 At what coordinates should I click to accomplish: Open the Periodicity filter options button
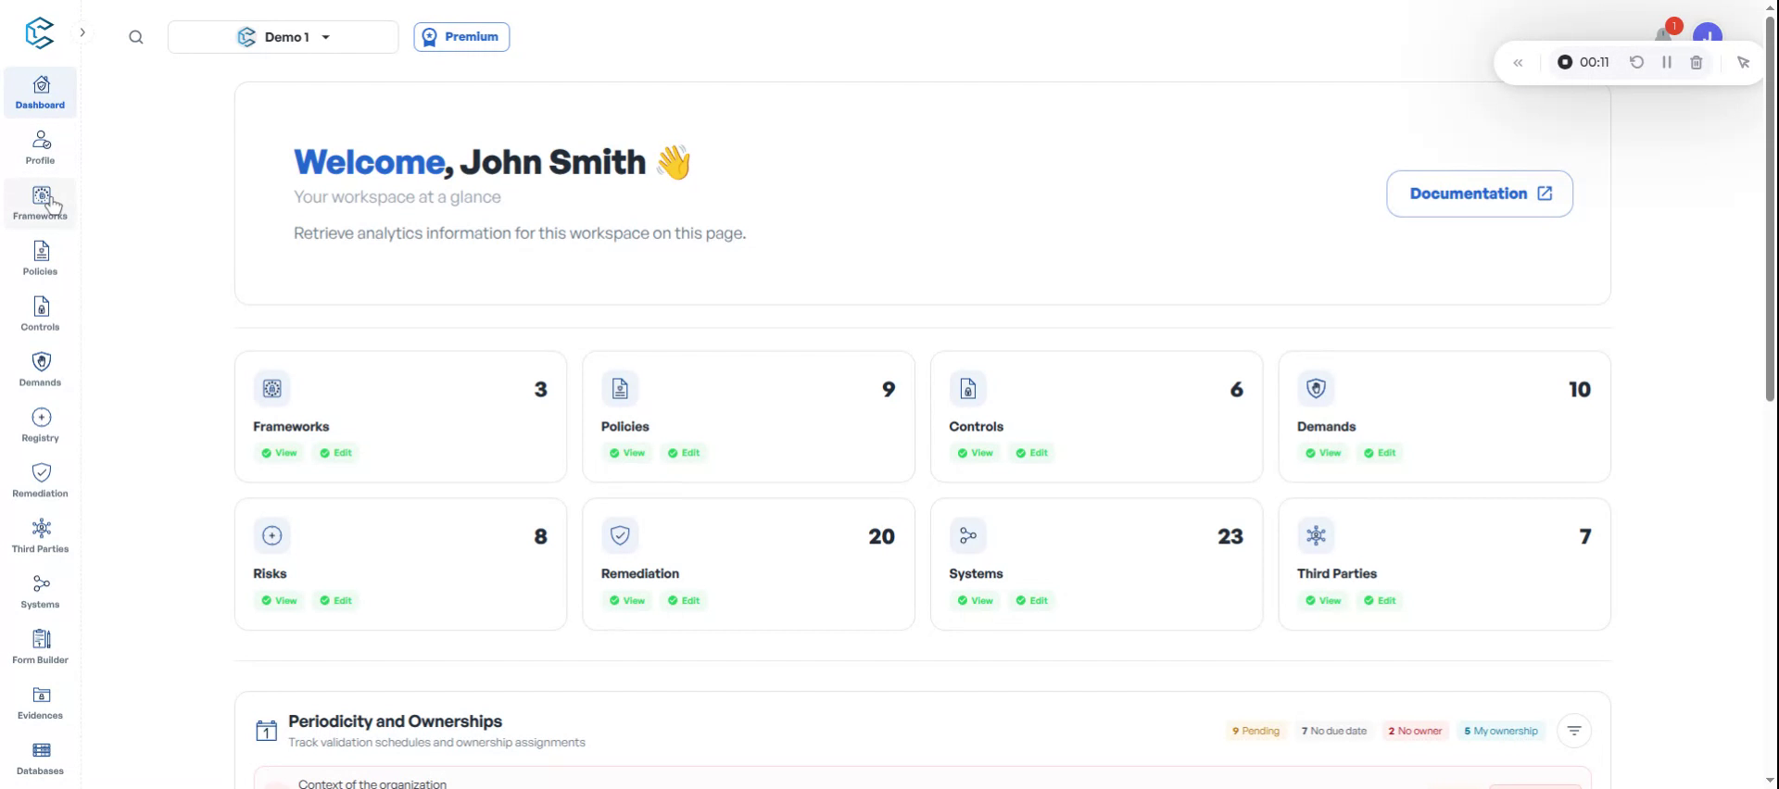pyautogui.click(x=1574, y=731)
